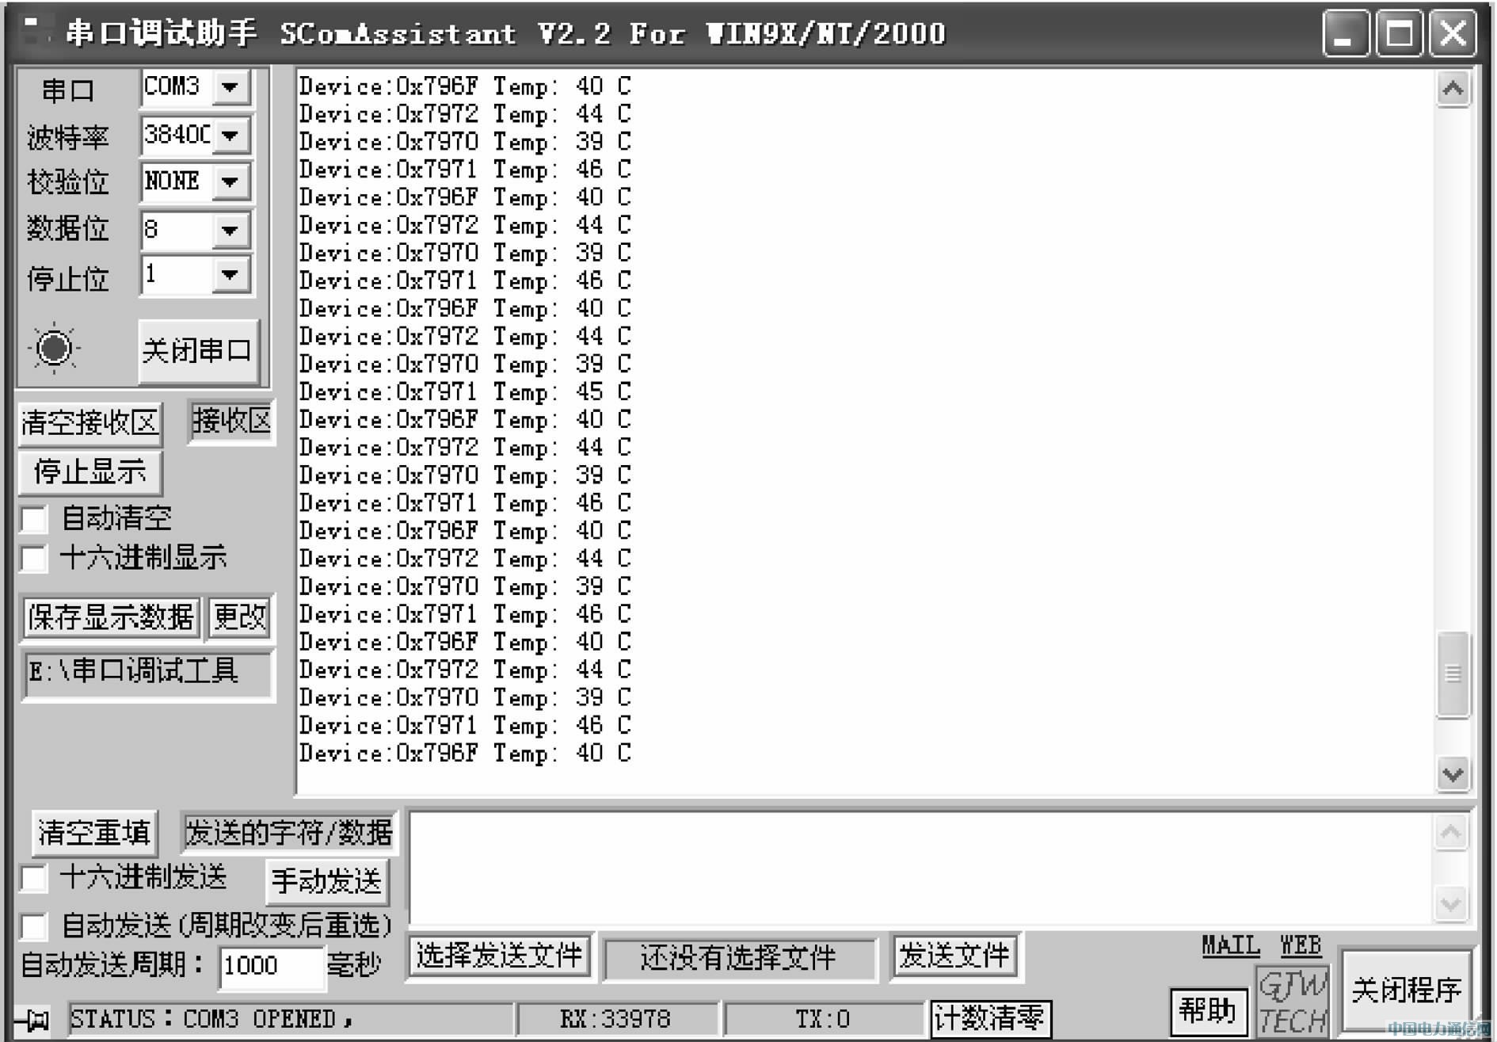Click the receive area scroll up arrow
Viewport: 1497px width, 1042px height.
click(x=1453, y=89)
